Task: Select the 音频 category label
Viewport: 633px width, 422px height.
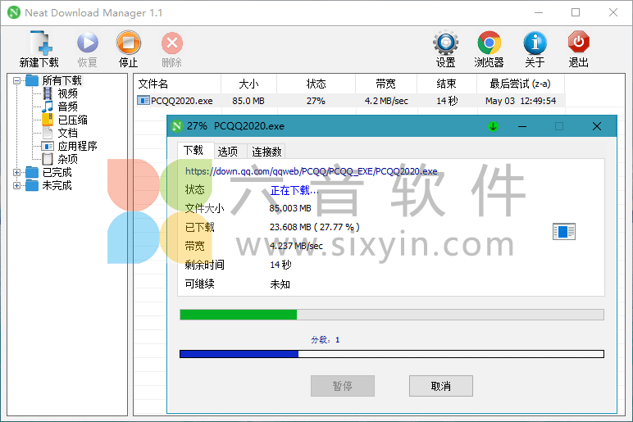Action: [x=68, y=107]
